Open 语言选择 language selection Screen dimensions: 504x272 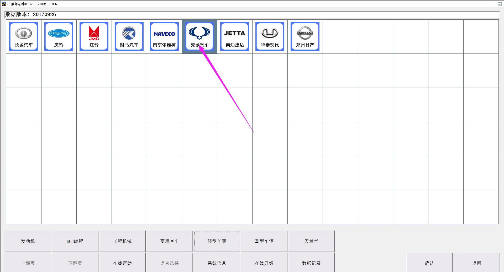170,263
